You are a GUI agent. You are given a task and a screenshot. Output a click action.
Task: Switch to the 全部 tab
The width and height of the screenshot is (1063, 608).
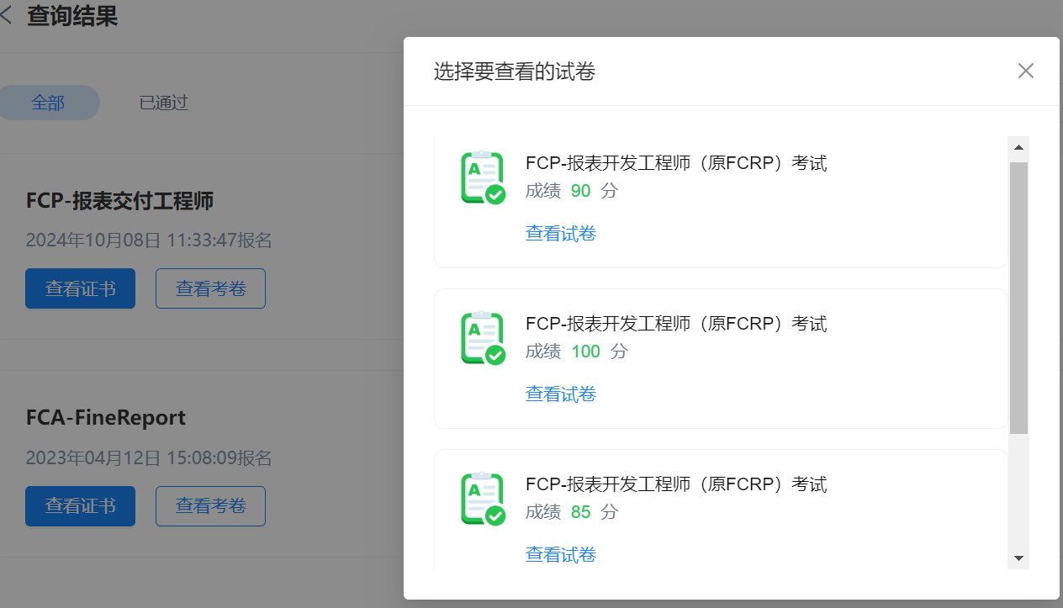click(x=48, y=103)
